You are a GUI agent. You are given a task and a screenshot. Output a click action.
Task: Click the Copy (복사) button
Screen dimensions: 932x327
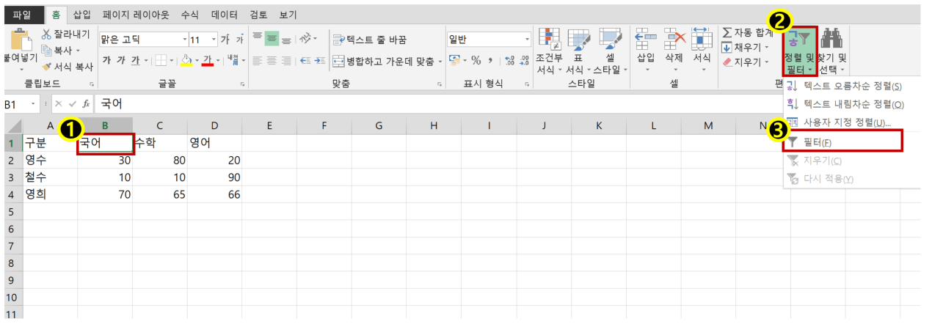(62, 50)
